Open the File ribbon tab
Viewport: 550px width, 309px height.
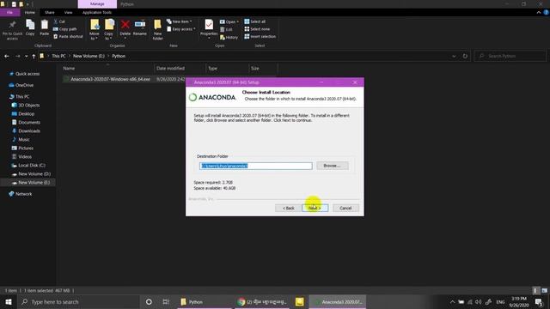click(9, 13)
